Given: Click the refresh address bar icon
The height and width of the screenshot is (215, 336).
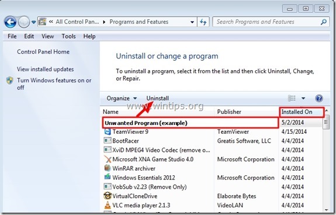Looking at the screenshot, I should point(203,22).
